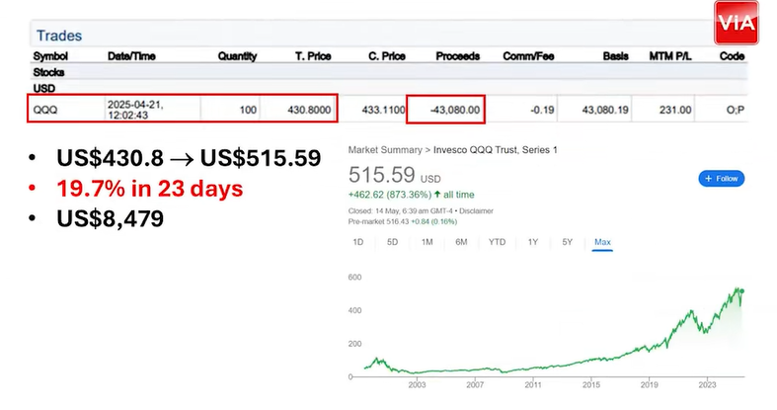Select the YTD range tab

point(496,242)
